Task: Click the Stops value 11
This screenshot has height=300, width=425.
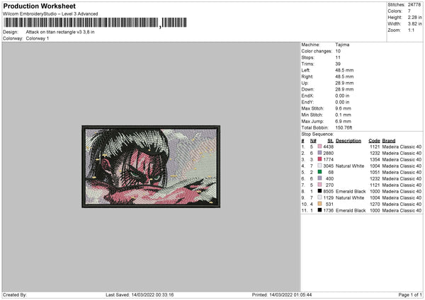Action: coord(337,57)
